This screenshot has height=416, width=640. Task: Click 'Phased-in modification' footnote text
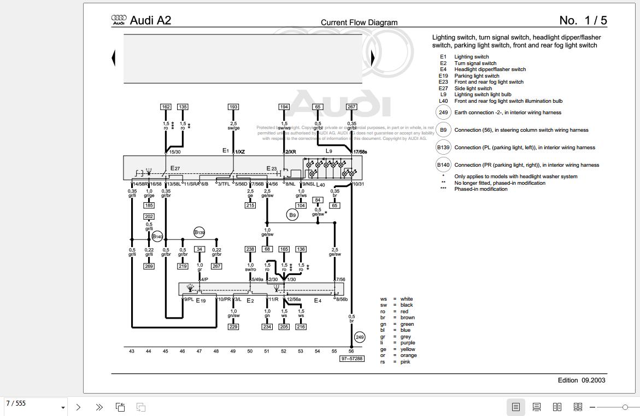tap(481, 189)
